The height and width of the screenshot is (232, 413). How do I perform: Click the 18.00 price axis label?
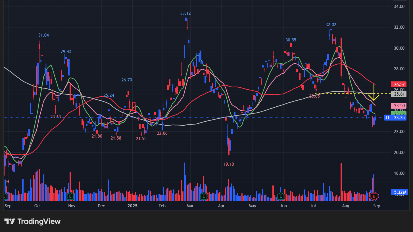(399, 173)
